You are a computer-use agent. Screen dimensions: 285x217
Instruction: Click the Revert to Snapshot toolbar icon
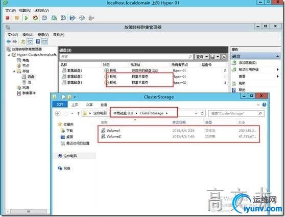[54, 18]
